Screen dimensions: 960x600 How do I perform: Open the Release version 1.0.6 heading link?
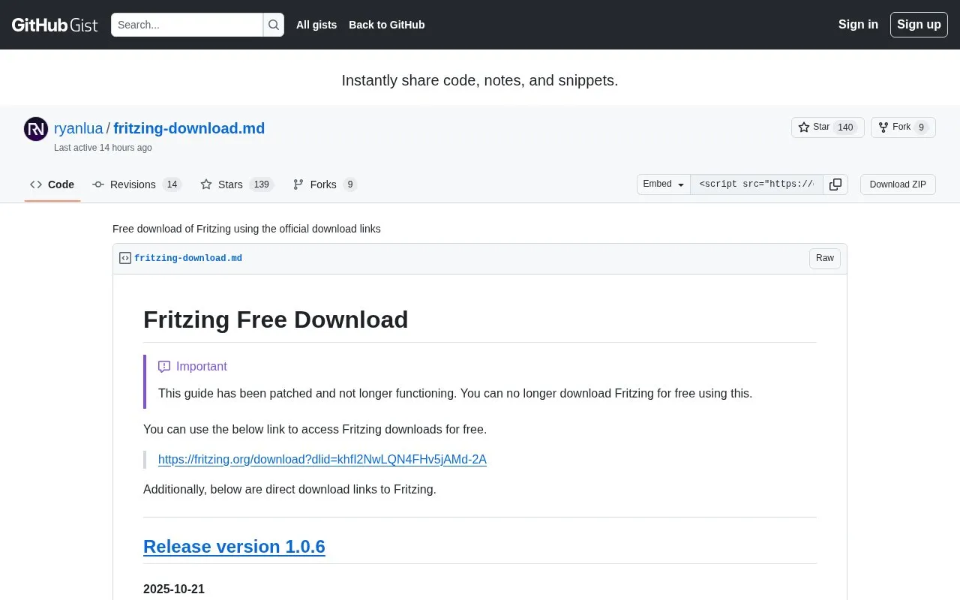(x=234, y=547)
